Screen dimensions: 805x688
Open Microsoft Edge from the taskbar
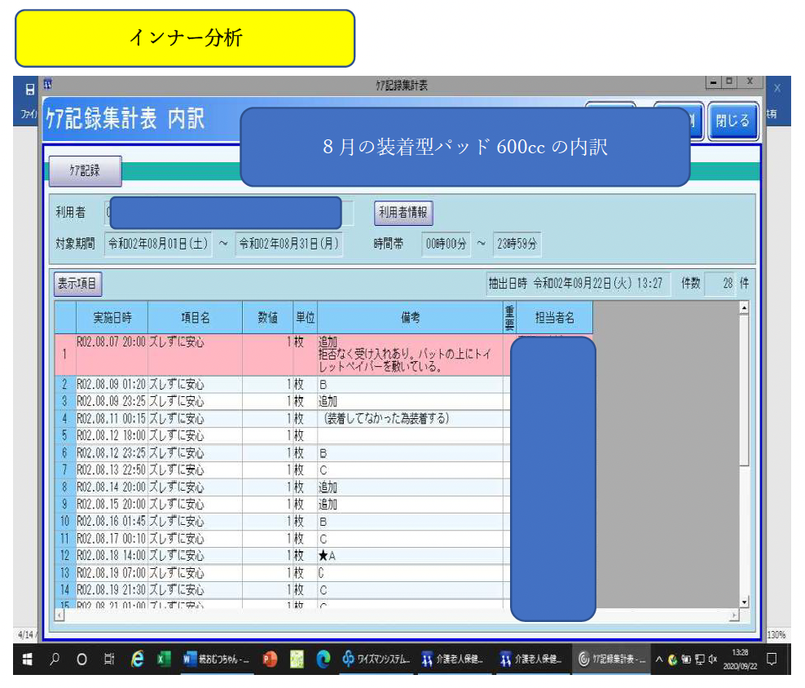pyautogui.click(x=323, y=659)
